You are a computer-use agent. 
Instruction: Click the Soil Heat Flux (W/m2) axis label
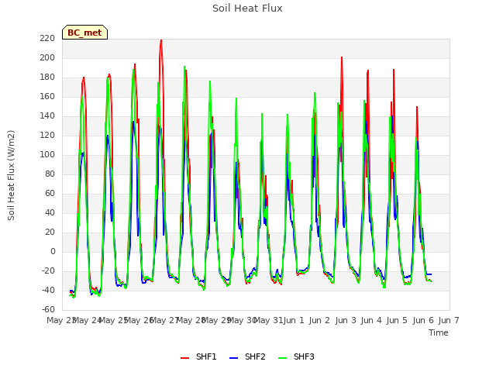[x=11, y=175]
